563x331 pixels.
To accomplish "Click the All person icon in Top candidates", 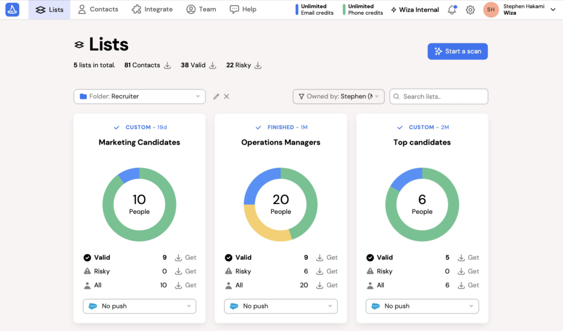I will 370,285.
